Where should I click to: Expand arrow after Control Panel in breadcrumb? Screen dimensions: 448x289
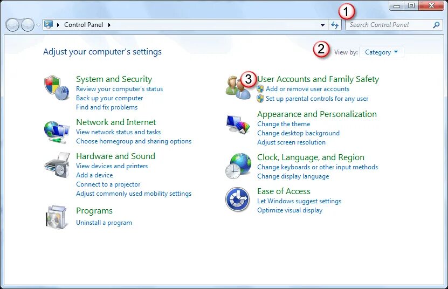pos(109,25)
